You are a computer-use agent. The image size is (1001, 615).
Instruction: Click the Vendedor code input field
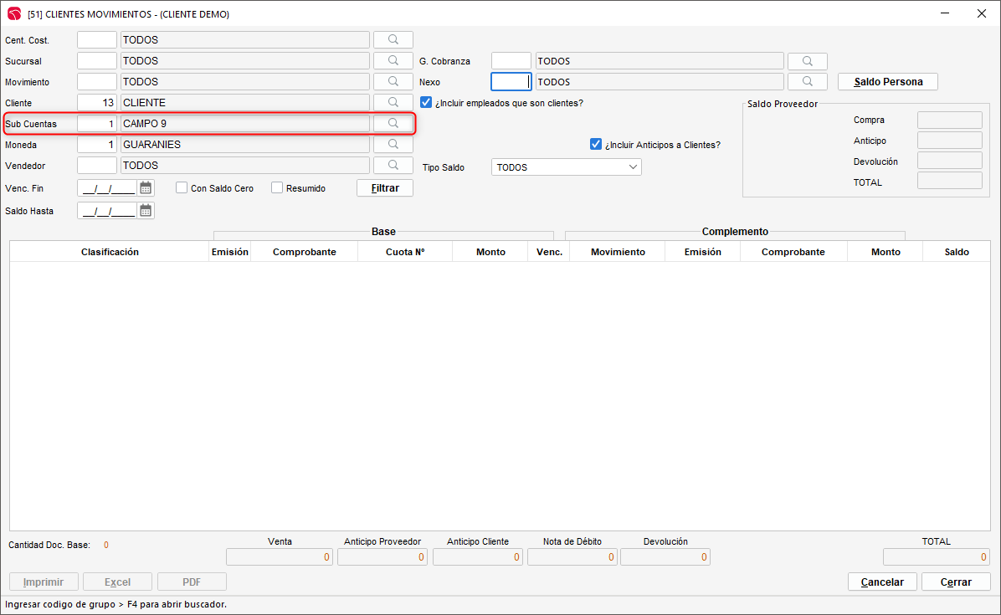(x=97, y=166)
